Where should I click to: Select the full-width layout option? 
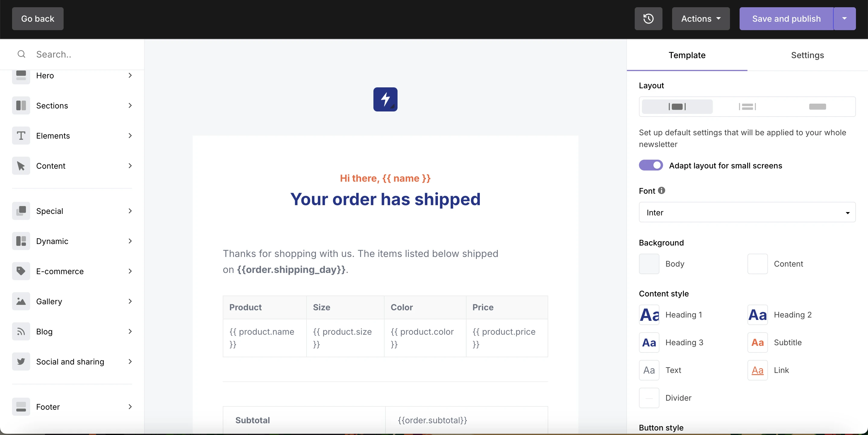coord(817,107)
